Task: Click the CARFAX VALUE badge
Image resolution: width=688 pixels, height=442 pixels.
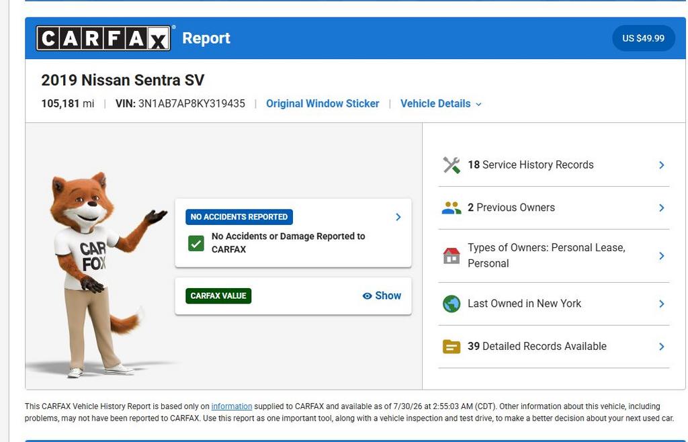Action: click(218, 296)
